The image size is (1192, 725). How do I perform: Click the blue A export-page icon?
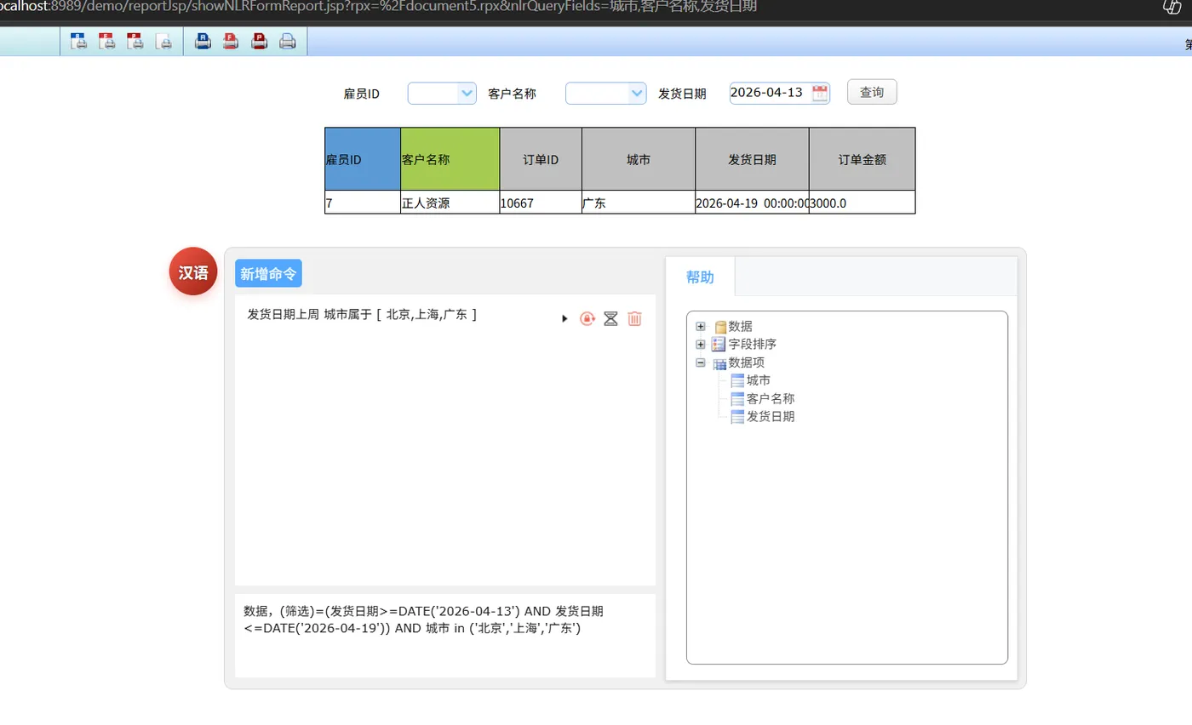pyautogui.click(x=79, y=40)
